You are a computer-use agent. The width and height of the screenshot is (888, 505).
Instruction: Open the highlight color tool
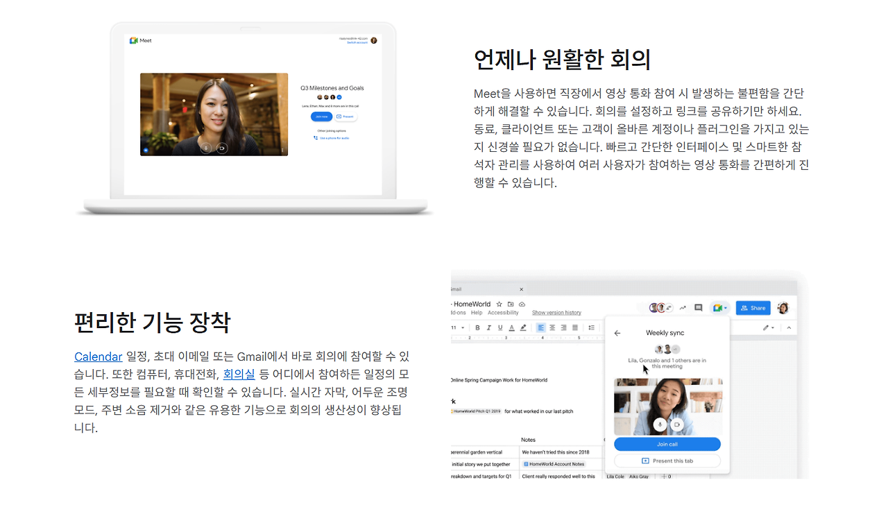[x=523, y=327]
